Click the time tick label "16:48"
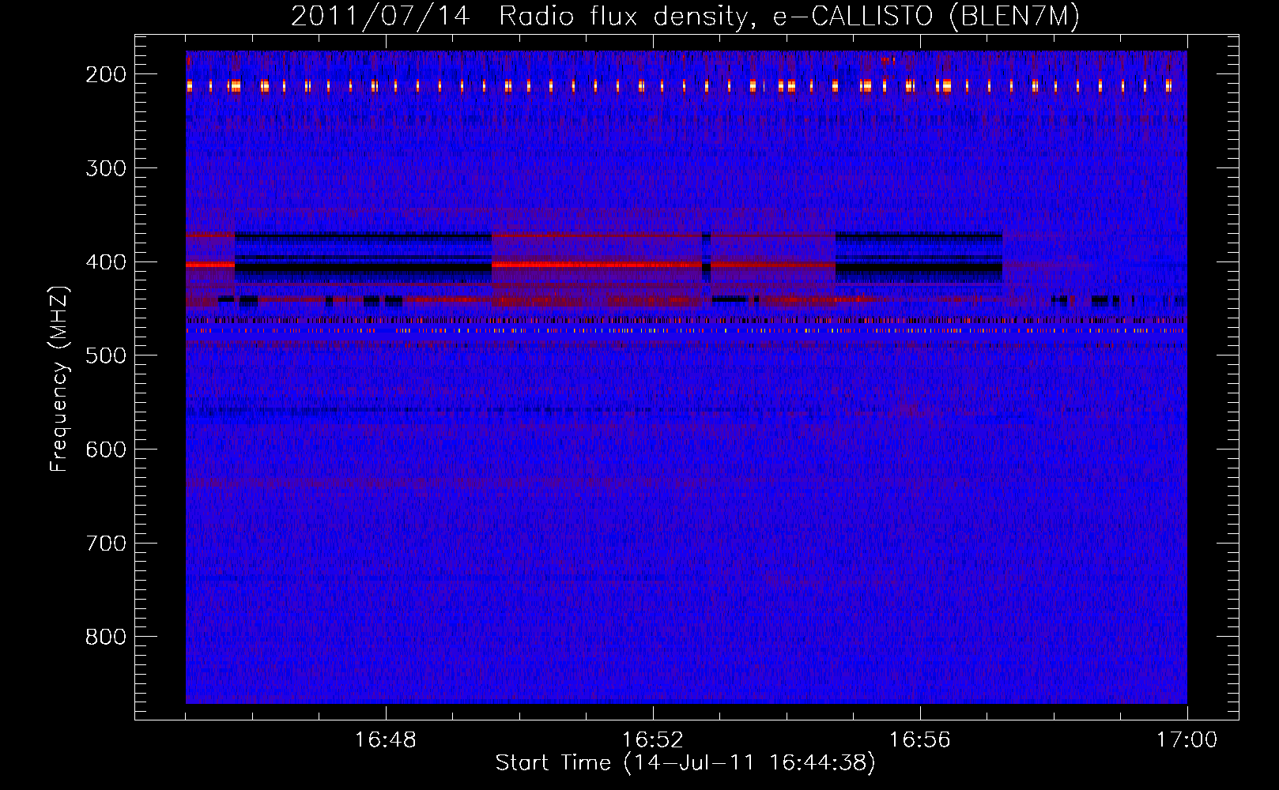Viewport: 1279px width, 790px height. [386, 740]
